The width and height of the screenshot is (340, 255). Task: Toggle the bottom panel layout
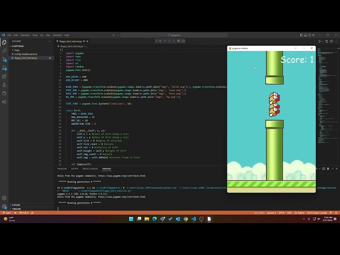click(305, 35)
